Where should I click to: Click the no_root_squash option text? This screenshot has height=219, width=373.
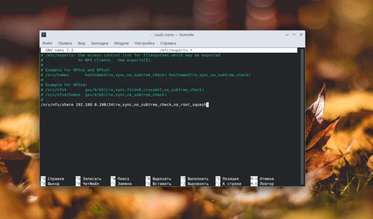click(190, 104)
